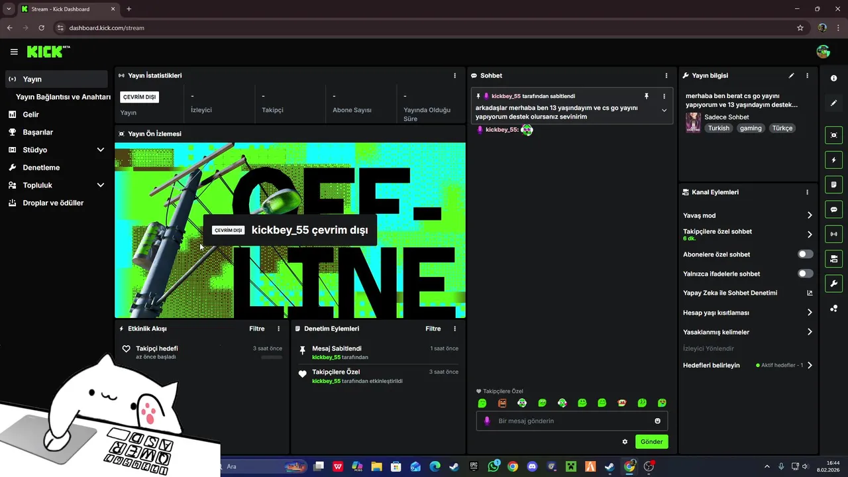Open Yayın İstatistikleri panel three-dot menu
Viewport: 848px width, 477px height.
[x=454, y=76]
